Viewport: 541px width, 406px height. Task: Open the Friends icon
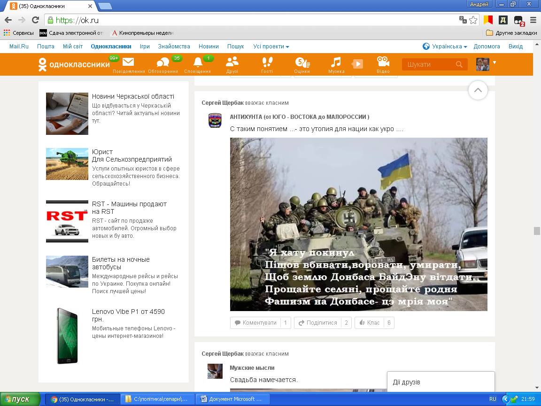point(232,62)
